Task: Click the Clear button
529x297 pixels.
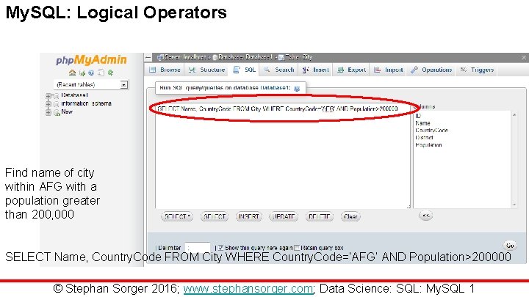Action: point(350,216)
